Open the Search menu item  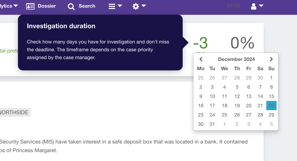click(87, 6)
